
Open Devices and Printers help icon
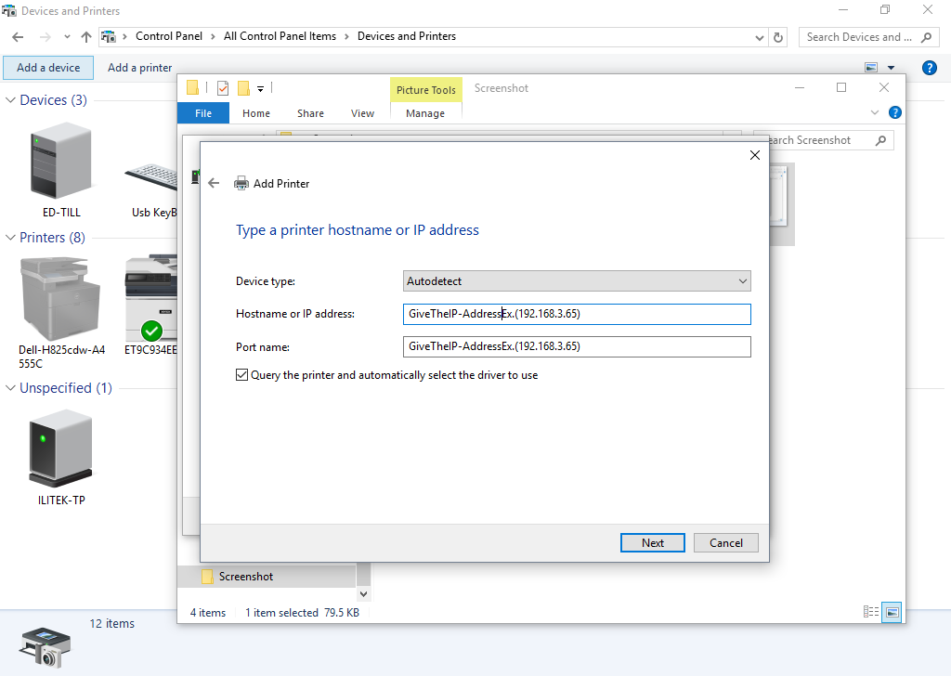929,68
